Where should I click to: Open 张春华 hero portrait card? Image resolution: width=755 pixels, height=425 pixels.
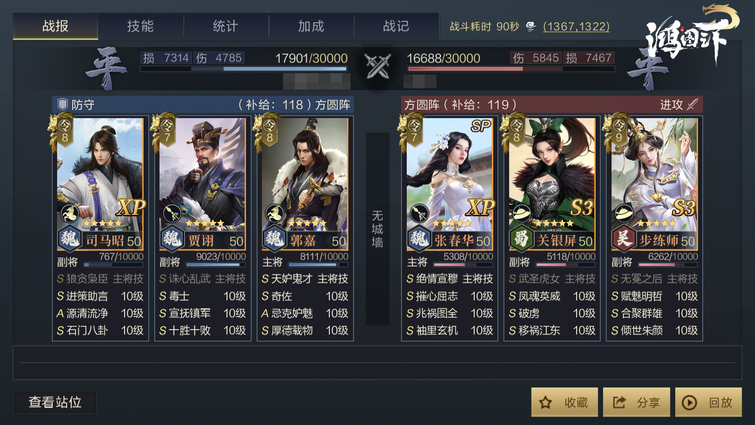pyautogui.click(x=450, y=184)
